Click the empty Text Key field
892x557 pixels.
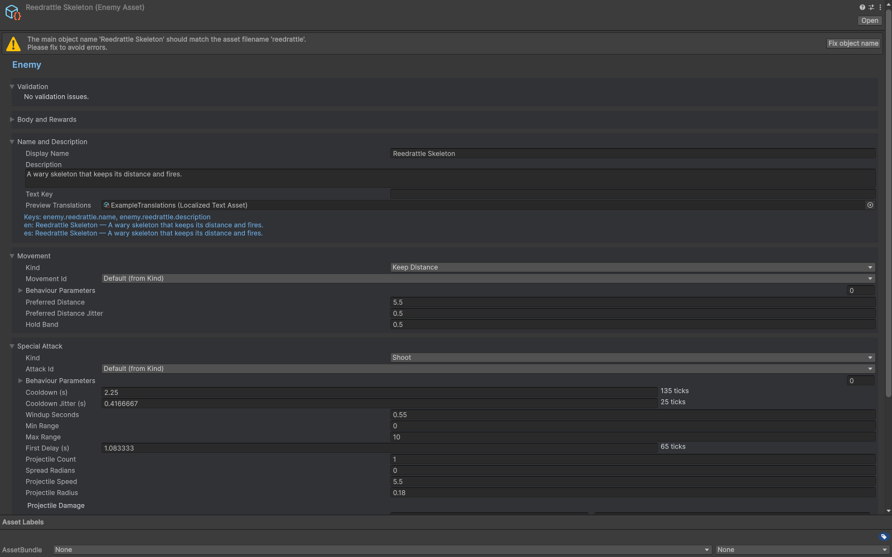pos(633,194)
